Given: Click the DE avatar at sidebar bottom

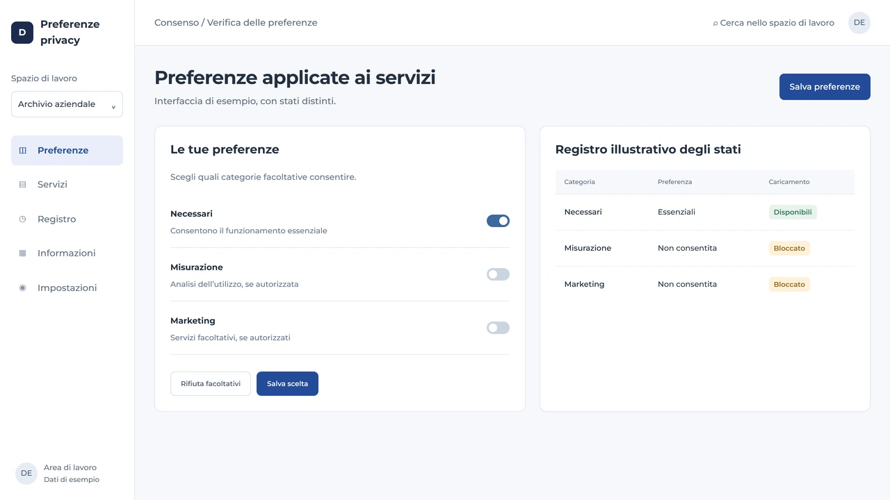Looking at the screenshot, I should click(x=26, y=473).
